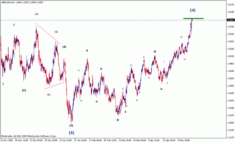The width and height of the screenshot is (235, 142).
Task: Click the 1.3170 price axis value
Action: coord(231,137)
